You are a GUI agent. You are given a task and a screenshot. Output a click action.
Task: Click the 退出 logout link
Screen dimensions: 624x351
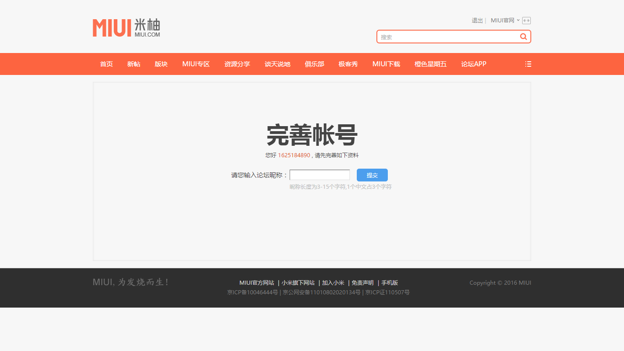coord(477,21)
